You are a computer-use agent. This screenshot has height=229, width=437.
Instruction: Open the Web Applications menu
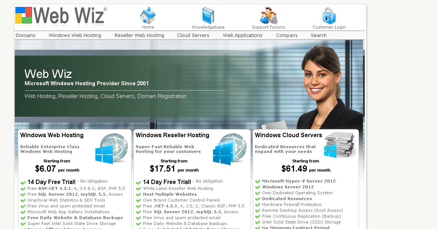243,35
